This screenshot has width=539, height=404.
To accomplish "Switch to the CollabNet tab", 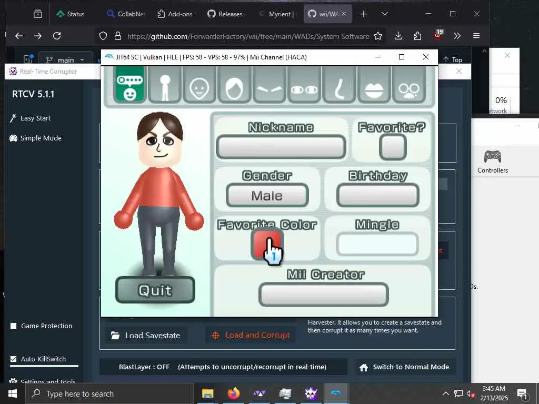I will [x=126, y=14].
